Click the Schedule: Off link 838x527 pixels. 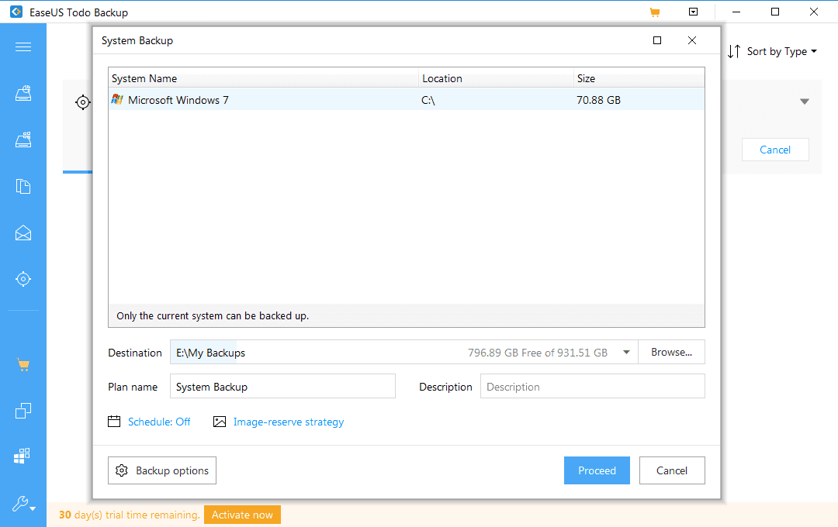pyautogui.click(x=158, y=422)
